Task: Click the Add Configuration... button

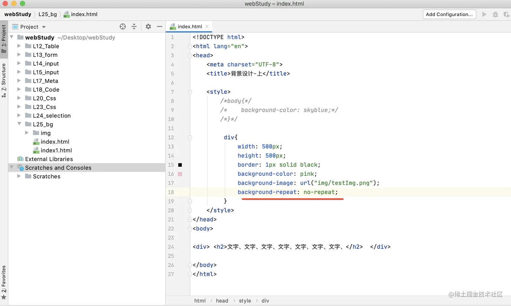Action: click(x=449, y=14)
